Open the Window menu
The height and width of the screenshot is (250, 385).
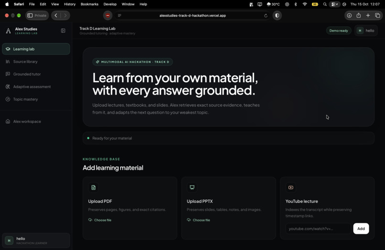coord(128,4)
